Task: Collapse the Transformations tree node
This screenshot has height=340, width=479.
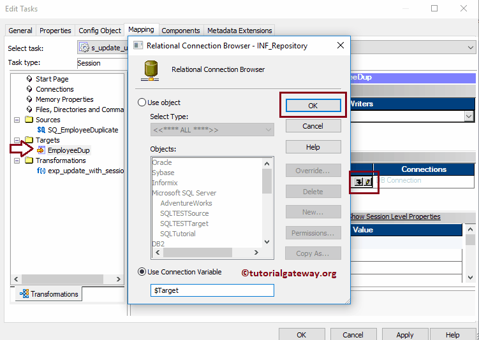Action: 17,160
